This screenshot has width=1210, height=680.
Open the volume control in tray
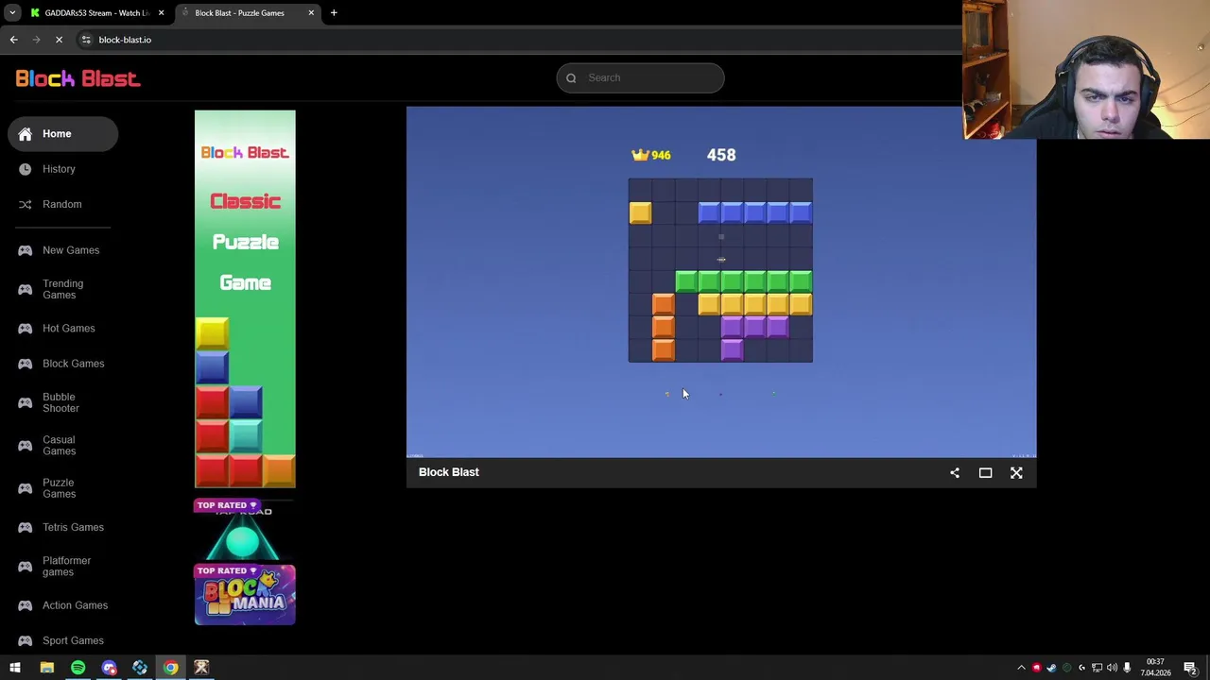click(x=1112, y=668)
